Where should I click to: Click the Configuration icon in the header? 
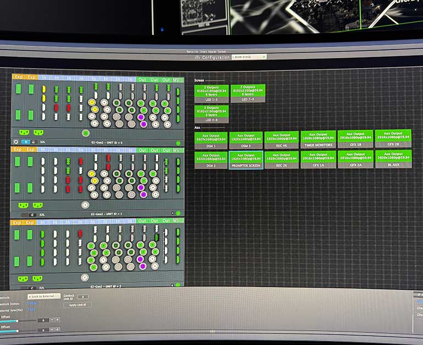coord(197,57)
